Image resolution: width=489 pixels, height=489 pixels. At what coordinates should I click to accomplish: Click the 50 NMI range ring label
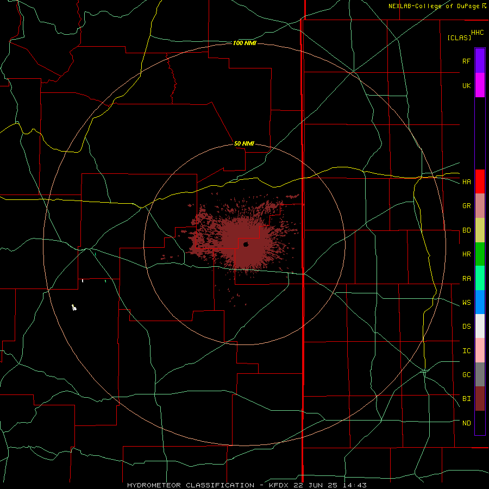tap(244, 144)
